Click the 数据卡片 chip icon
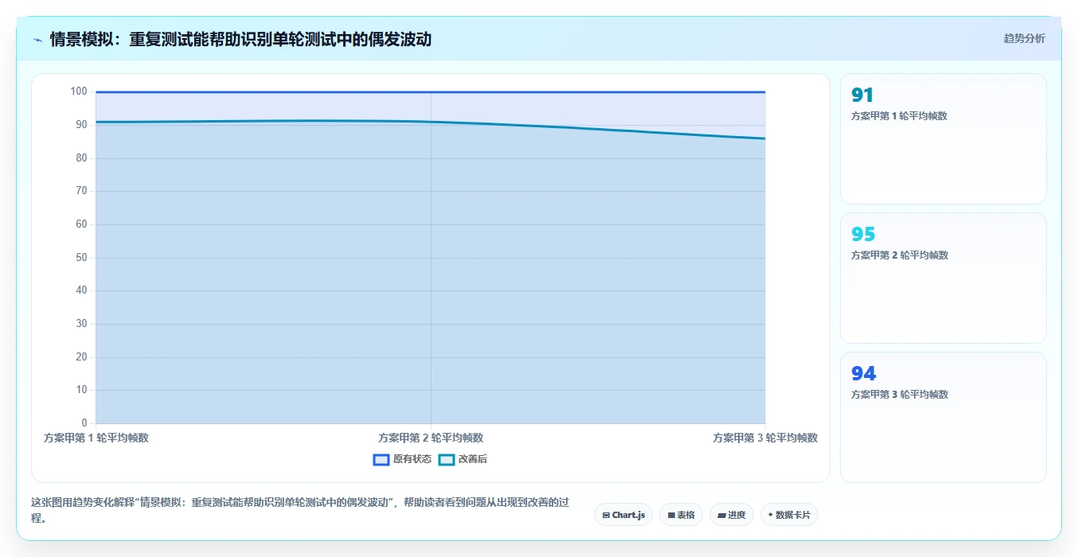 tap(770, 515)
